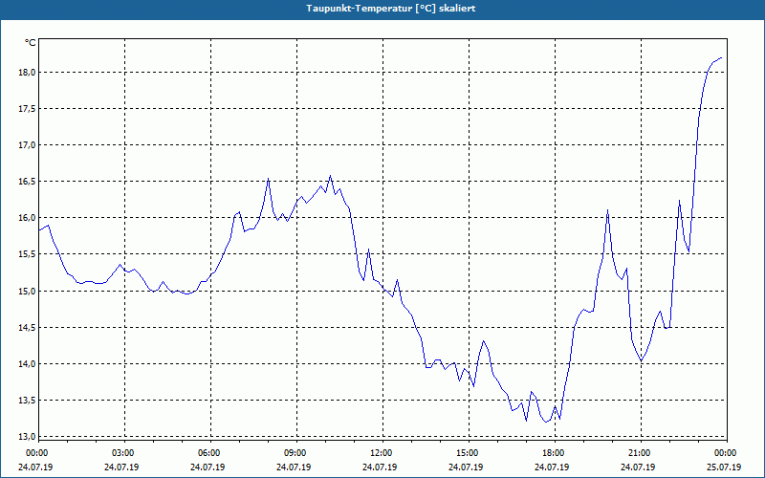Screen dimensions: 765x478
Task: Select the 24.07.19 date under 12:00
Action: (380, 467)
